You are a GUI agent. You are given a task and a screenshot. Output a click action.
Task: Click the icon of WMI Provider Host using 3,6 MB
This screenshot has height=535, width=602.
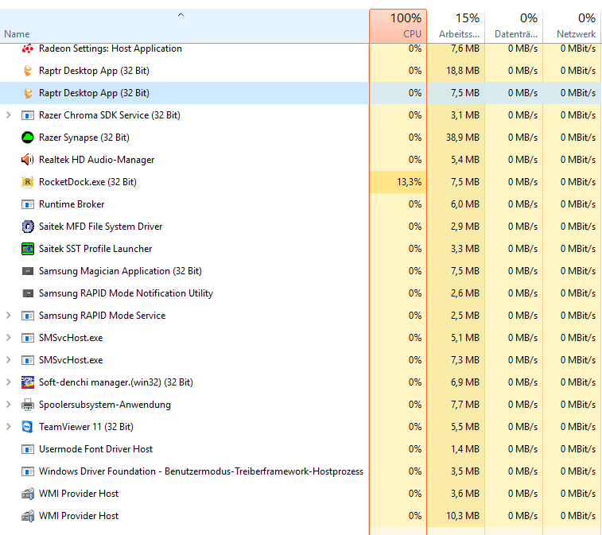pyautogui.click(x=28, y=494)
